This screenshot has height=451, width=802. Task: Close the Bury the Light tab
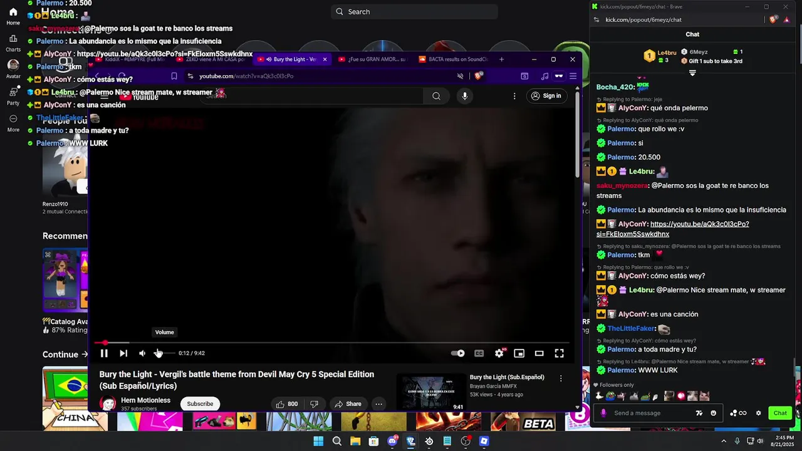325,60
